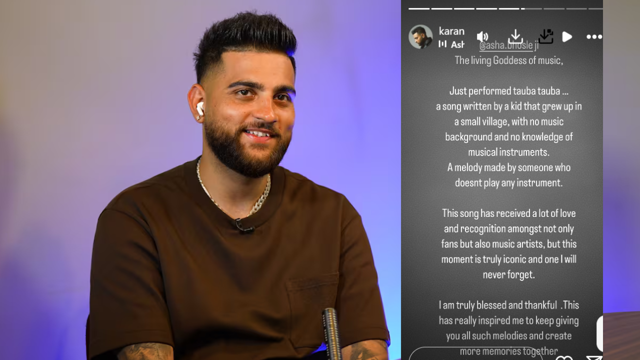
Task: Select the sixth, currently playing progress segment
Action: (531, 8)
